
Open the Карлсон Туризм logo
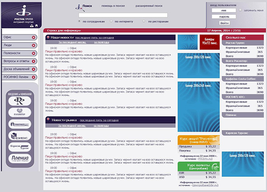coord(20,147)
